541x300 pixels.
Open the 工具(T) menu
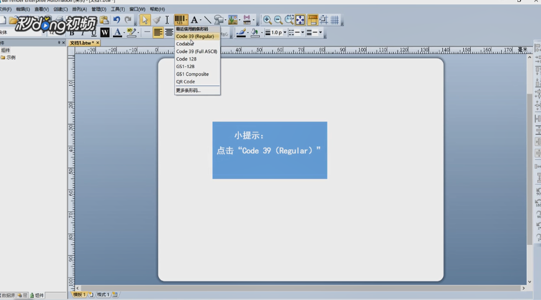(118, 9)
